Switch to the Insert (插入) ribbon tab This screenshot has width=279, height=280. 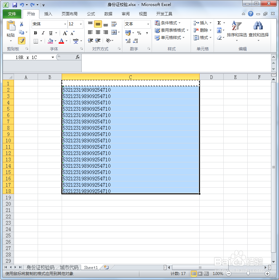pos(48,14)
